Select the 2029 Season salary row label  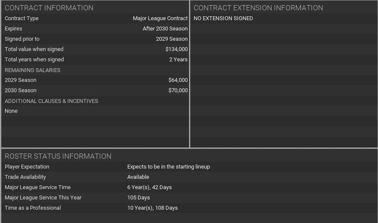pos(21,80)
